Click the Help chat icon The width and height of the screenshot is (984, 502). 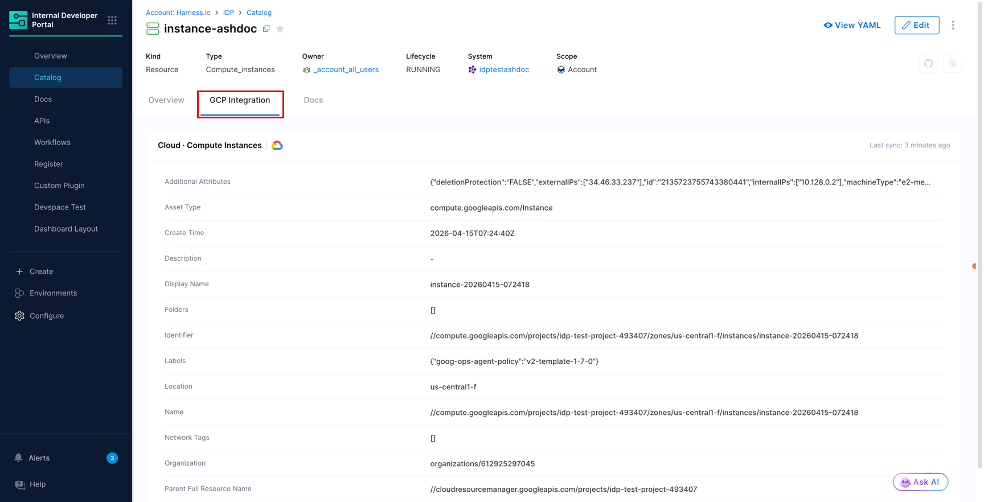click(20, 484)
